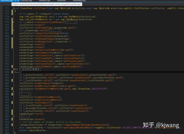Close the SceneView.cpp tab

pyautogui.click(x=18, y=1)
